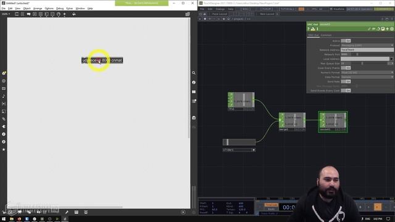This screenshot has width=395, height=222.
Task: Open the Tutorials link in TouchDesigner
Action: pos(288,9)
